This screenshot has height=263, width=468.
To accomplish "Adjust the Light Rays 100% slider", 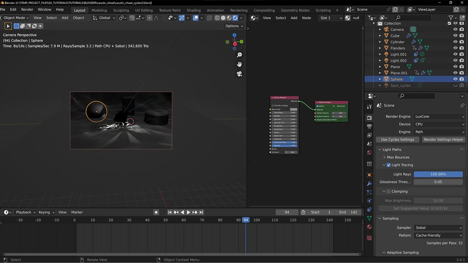I will pos(438,174).
